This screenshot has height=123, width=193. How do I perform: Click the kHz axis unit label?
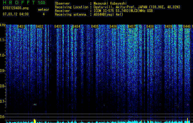tap(3, 25)
